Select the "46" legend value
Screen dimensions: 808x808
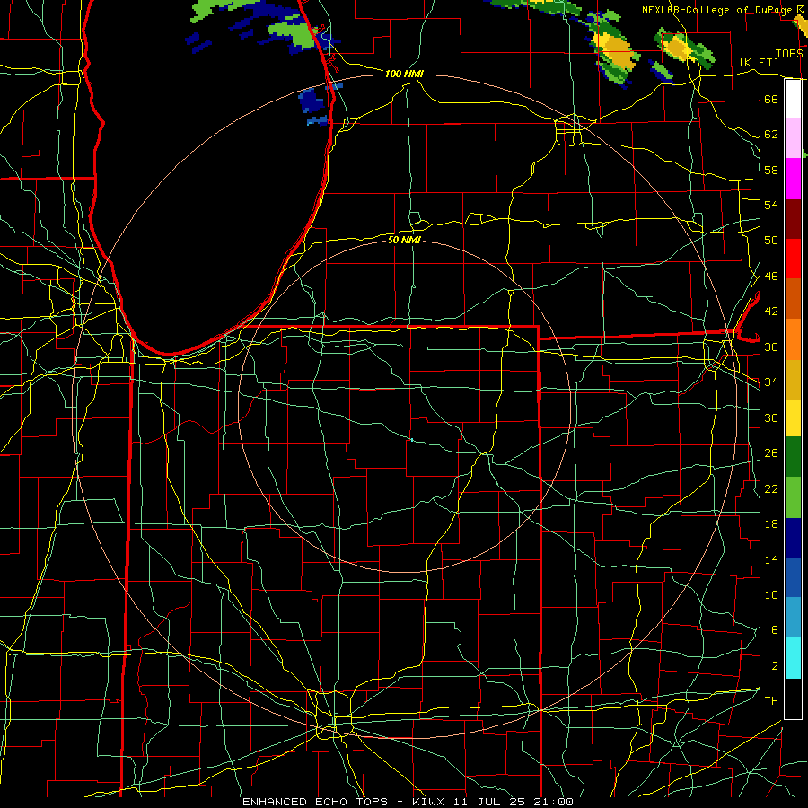[x=771, y=277]
